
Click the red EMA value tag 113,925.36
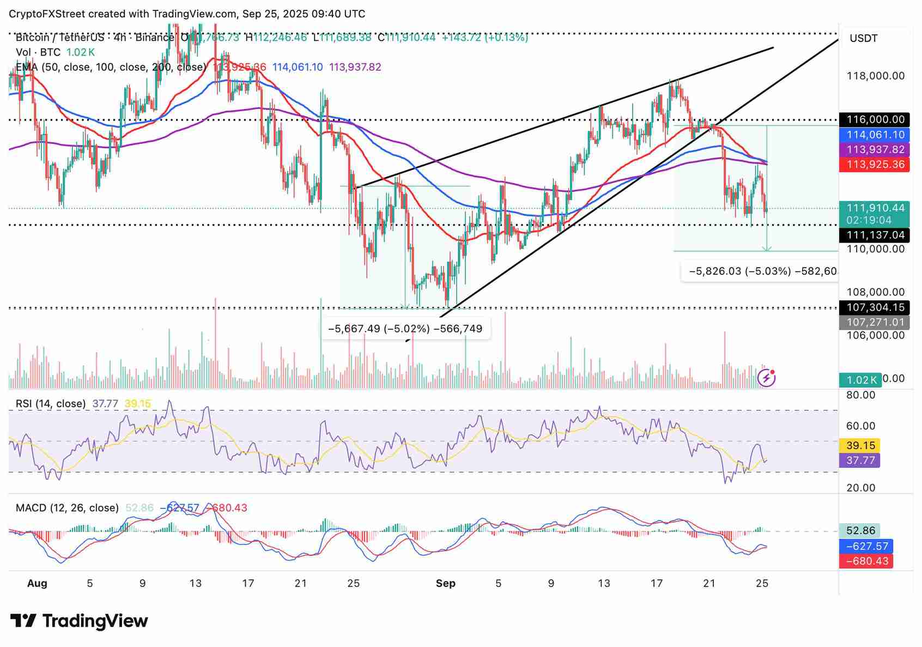pos(875,164)
